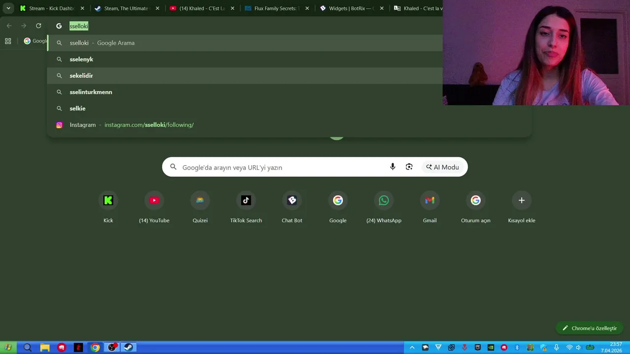Open Bluetooth icon in system tray
Viewport: 630px width, 354px height.
[517, 348]
